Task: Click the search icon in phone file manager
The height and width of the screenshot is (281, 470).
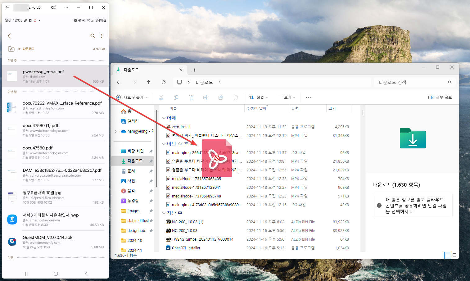Action: click(x=93, y=36)
